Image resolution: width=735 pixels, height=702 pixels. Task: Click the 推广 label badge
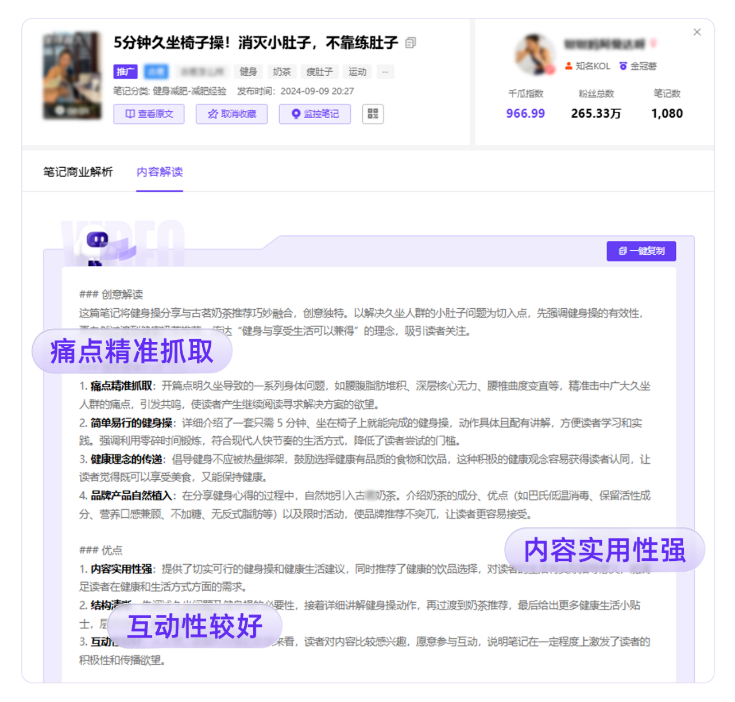125,72
